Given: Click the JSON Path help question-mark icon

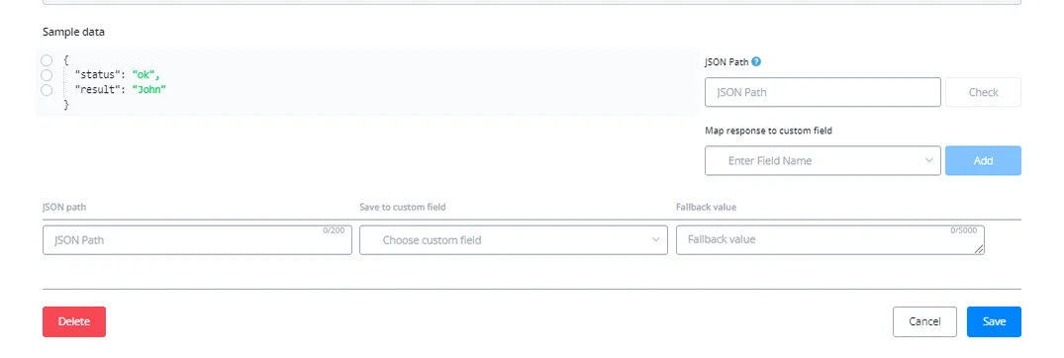Looking at the screenshot, I should click(x=756, y=61).
